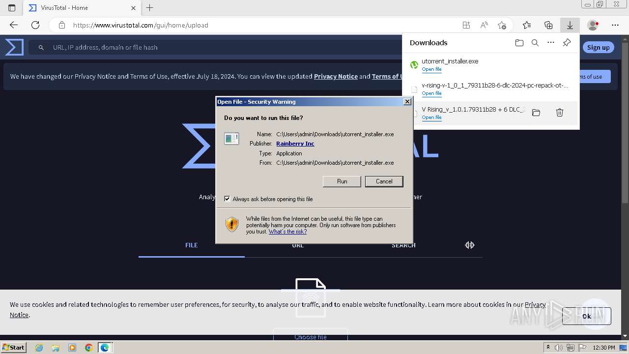Open the browser profile avatar
The height and width of the screenshot is (354, 629).
[x=593, y=25]
